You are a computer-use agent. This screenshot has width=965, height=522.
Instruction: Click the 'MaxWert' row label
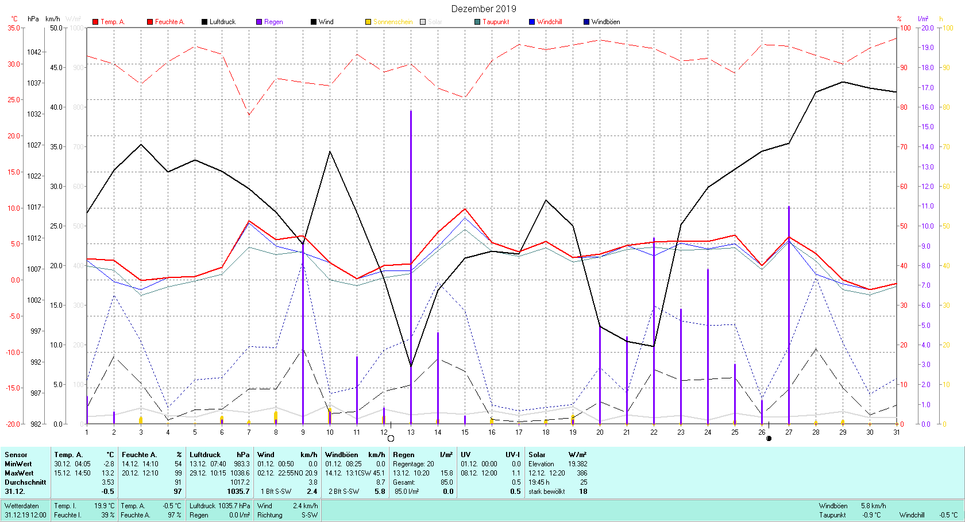pyautogui.click(x=19, y=473)
